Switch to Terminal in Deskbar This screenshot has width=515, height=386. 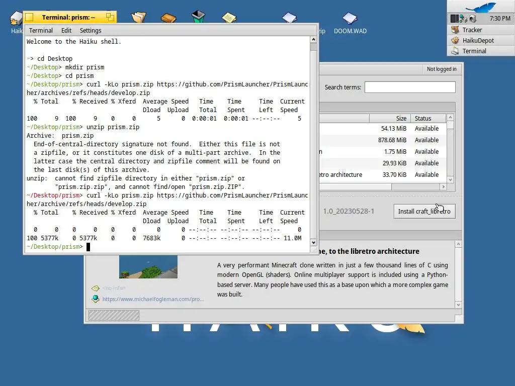pos(481,51)
